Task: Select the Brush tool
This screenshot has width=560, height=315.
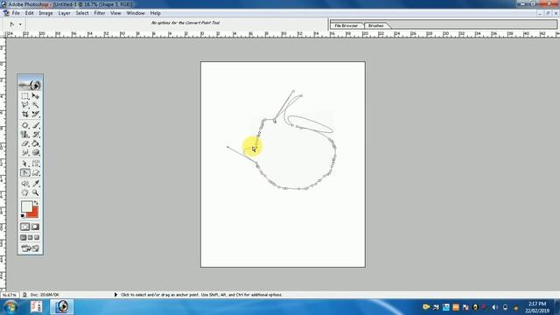Action: [35, 125]
